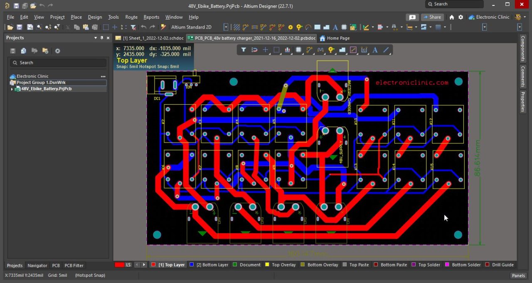Image resolution: width=532 pixels, height=283 pixels.
Task: Click the Projects panel options gear icon
Action: (57, 51)
